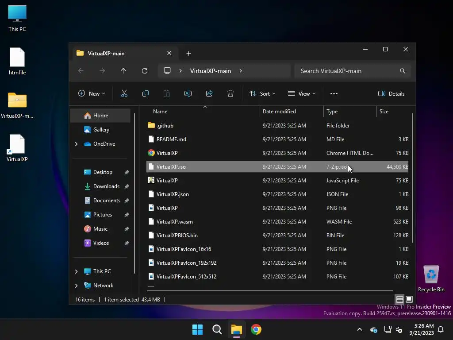Select VirtualXPBIOS.bin file

277,236
